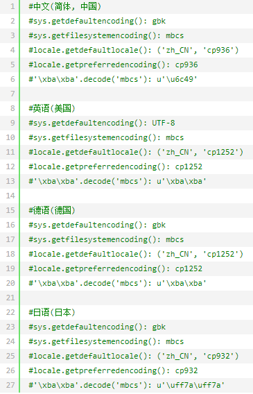Click the empty line 21
Screen dimensions: 253x394
click(x=137, y=298)
